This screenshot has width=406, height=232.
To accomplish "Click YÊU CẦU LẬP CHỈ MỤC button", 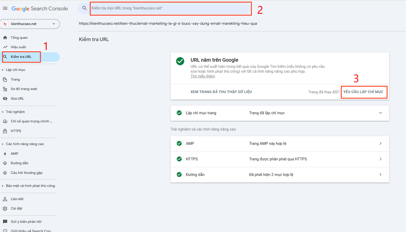I will (363, 92).
